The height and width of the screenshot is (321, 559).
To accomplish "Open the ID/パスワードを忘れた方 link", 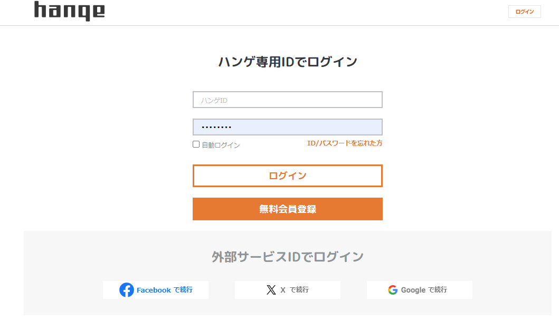I will tap(345, 143).
